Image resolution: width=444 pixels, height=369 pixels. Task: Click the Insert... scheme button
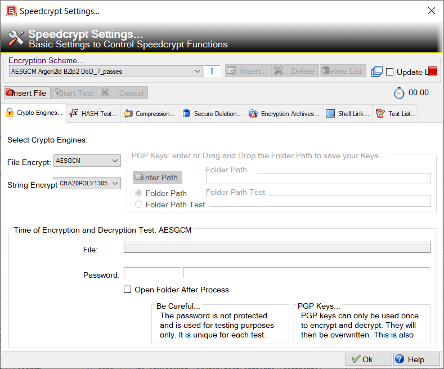tap(248, 71)
